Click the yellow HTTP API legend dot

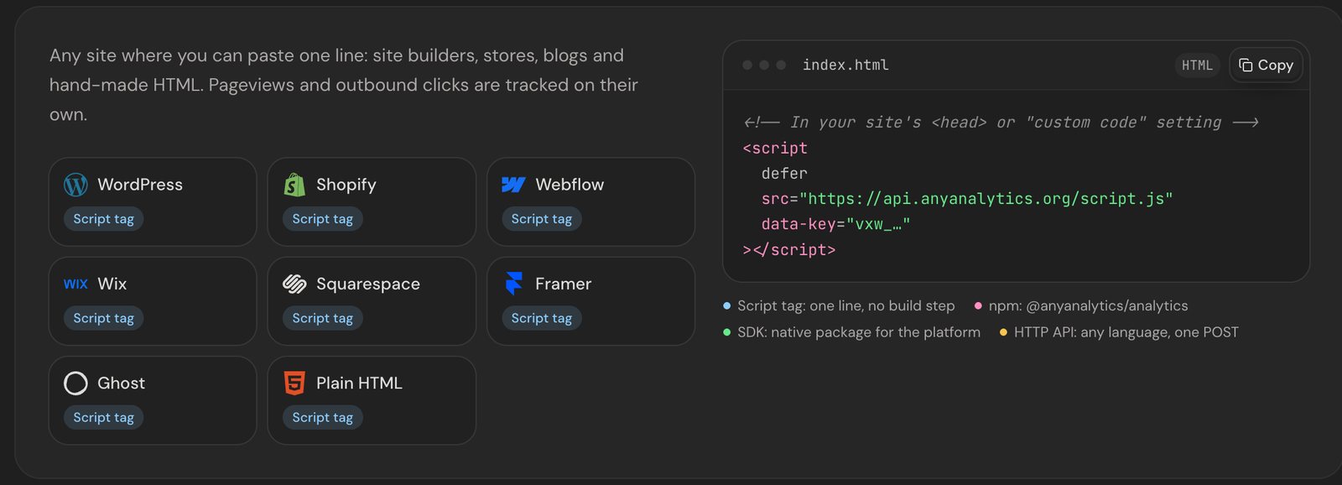1003,332
